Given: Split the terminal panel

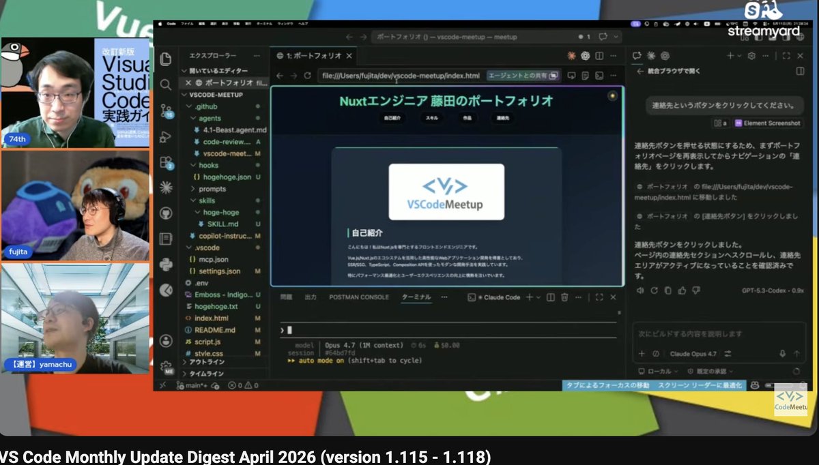Looking at the screenshot, I should 549,297.
